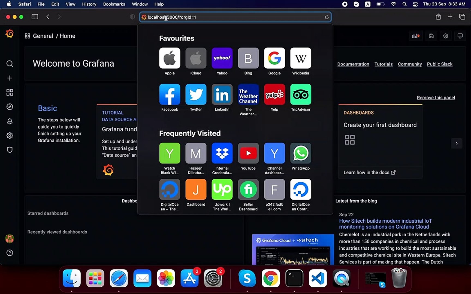Open the Community link

tap(410, 64)
